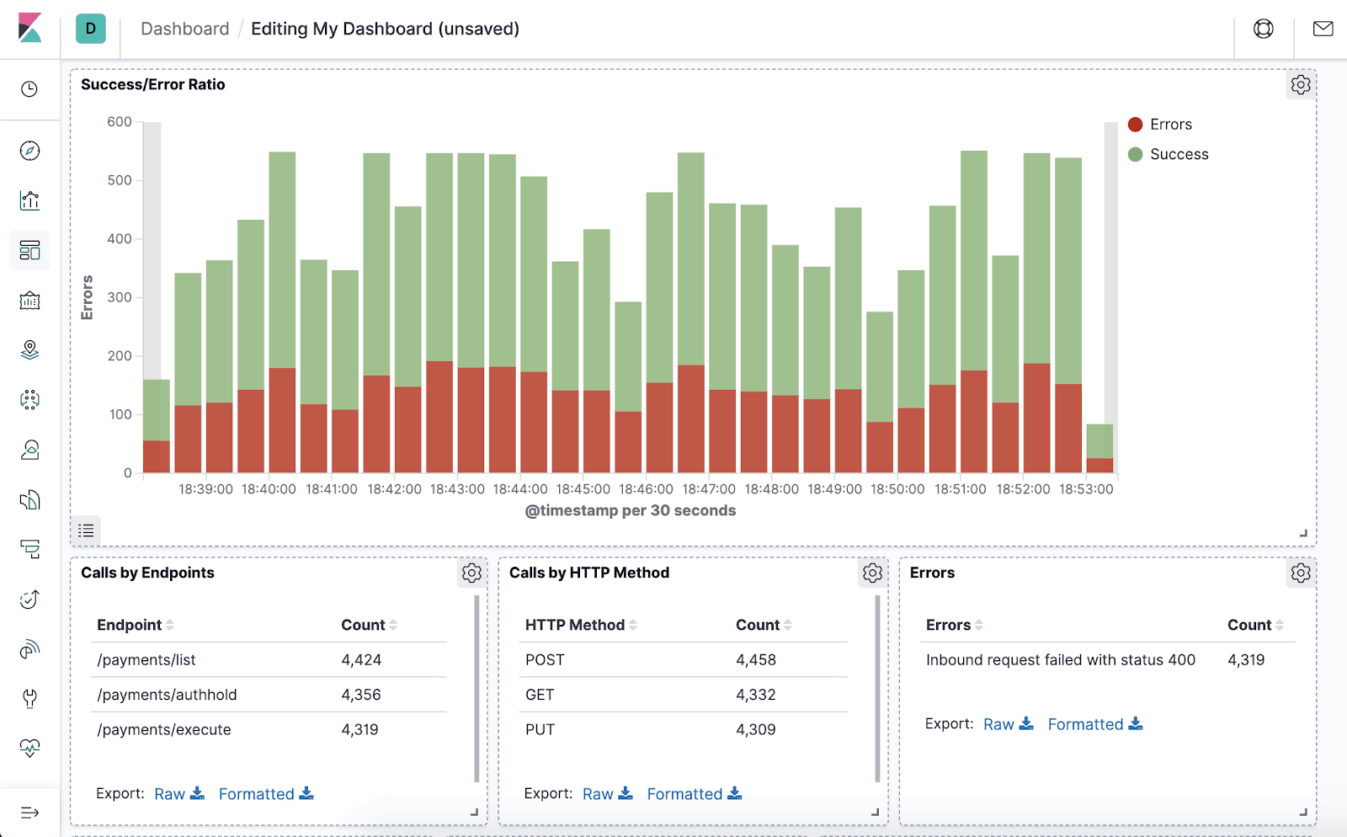Click the Dashboard breadcrumb link
Image resolution: width=1347 pixels, height=837 pixels.
tap(184, 29)
